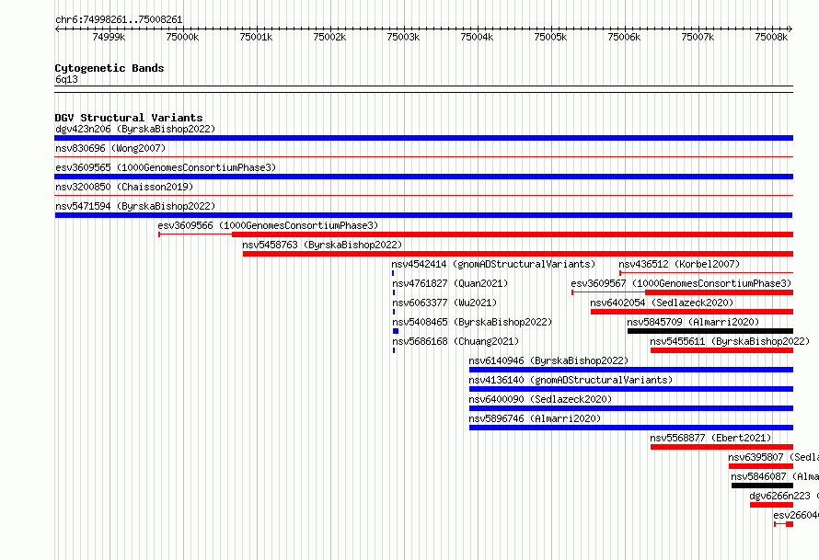Select the blue bar under dgv423n206

click(x=423, y=138)
